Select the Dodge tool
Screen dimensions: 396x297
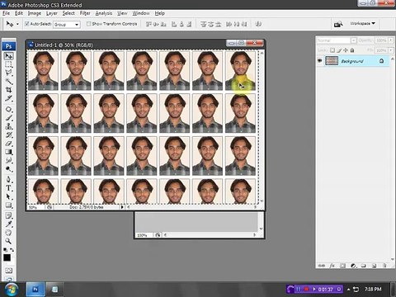tap(8, 169)
